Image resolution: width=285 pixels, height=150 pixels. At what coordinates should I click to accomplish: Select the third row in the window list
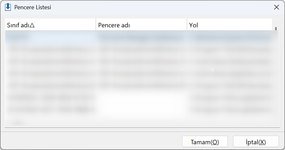[x=139, y=61]
